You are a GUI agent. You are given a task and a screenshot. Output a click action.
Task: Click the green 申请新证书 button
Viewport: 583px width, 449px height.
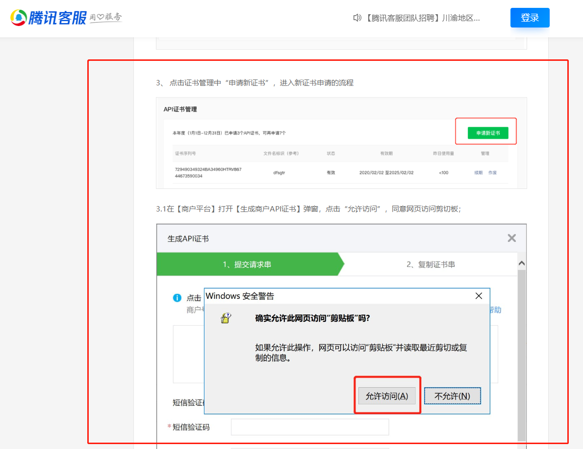coord(488,133)
